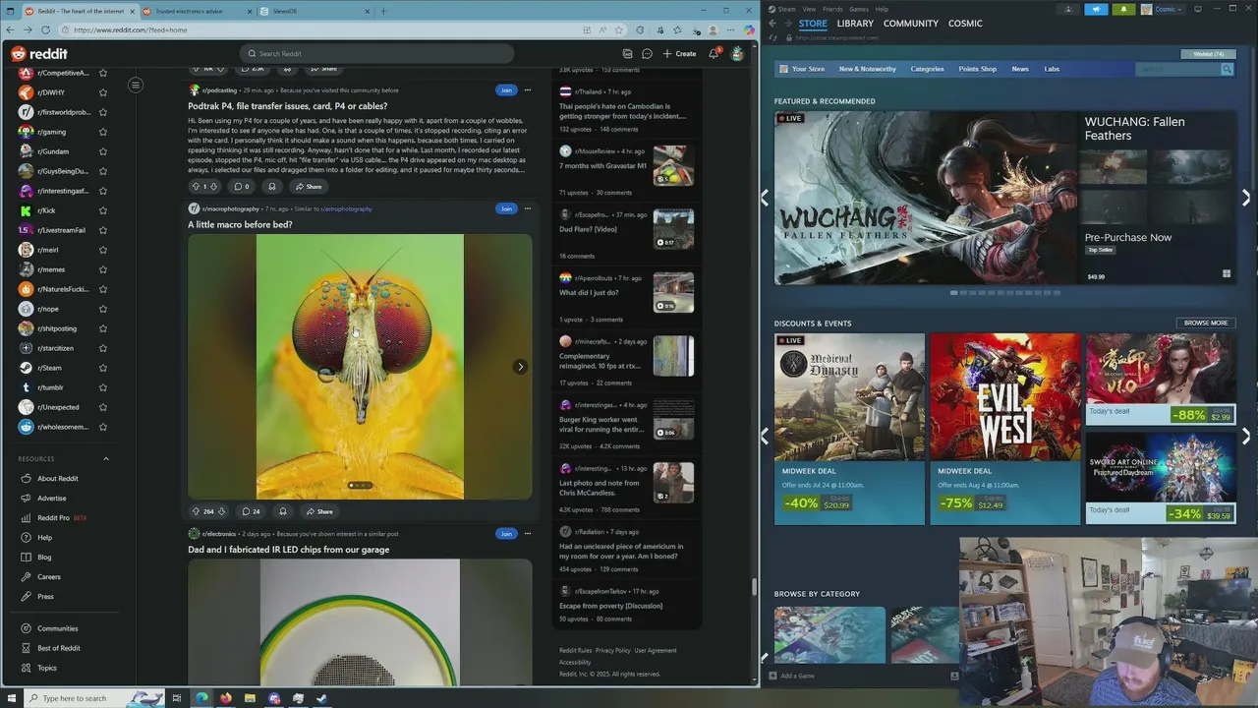
Task: Upvote the 'A little macro before bed?' post
Action: coord(196,511)
